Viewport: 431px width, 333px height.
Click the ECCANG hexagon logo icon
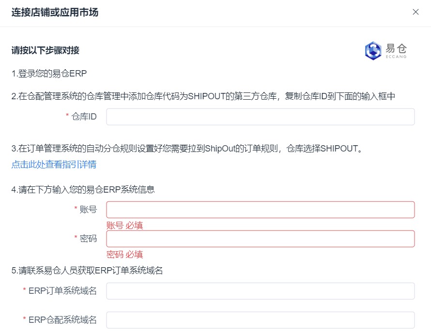(x=373, y=51)
